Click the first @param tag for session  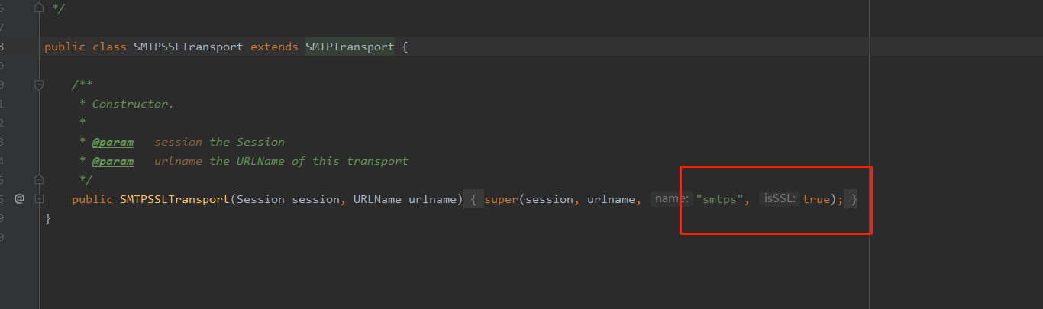click(x=113, y=142)
